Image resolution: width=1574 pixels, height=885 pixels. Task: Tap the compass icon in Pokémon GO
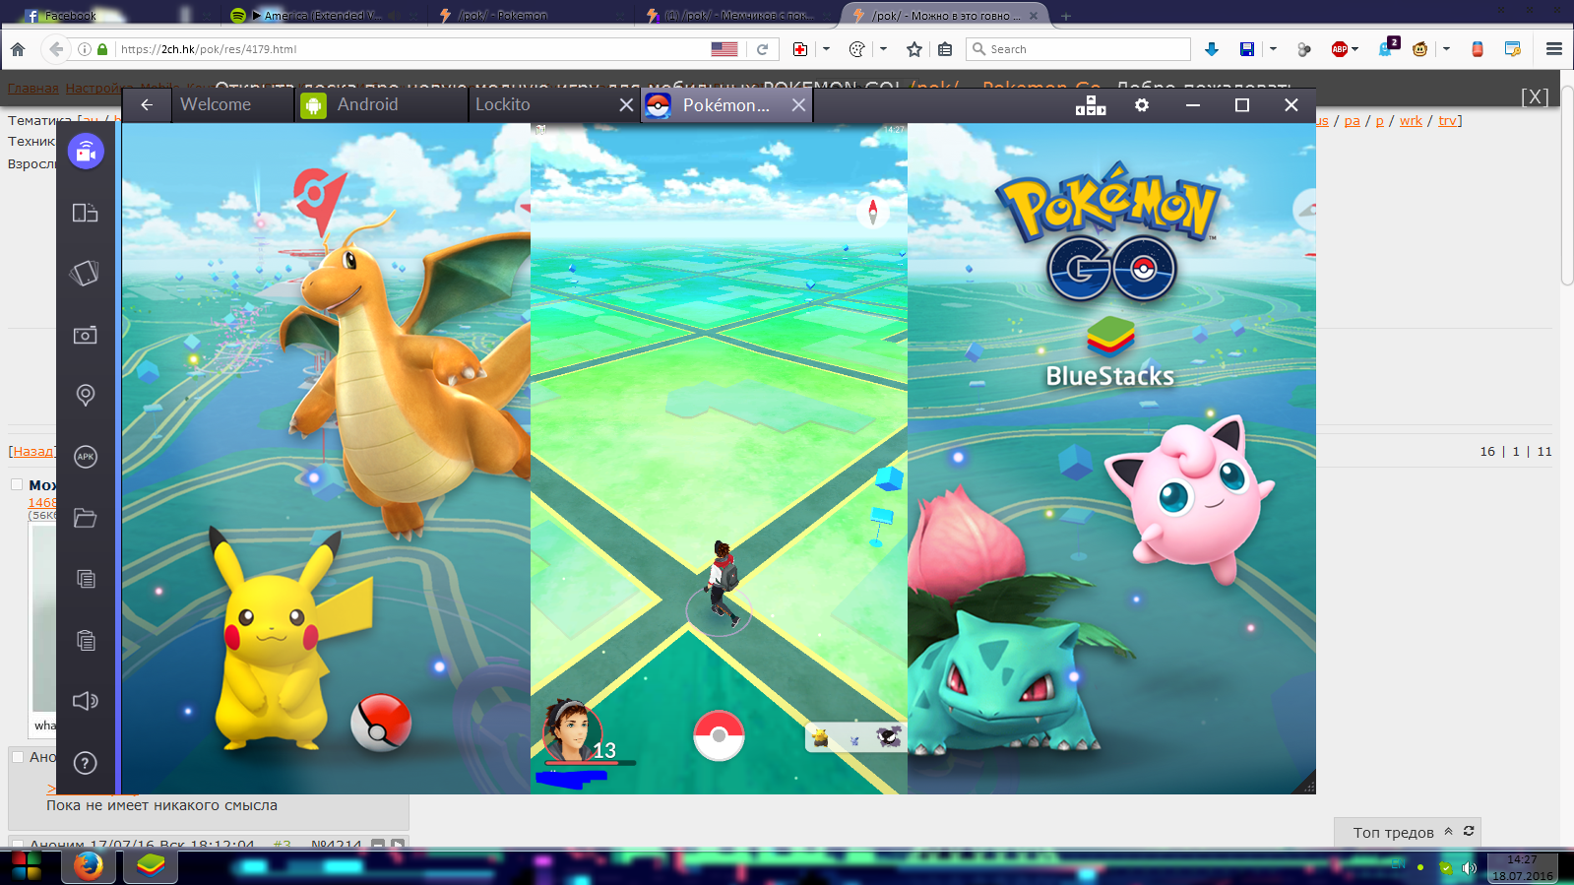click(x=872, y=212)
